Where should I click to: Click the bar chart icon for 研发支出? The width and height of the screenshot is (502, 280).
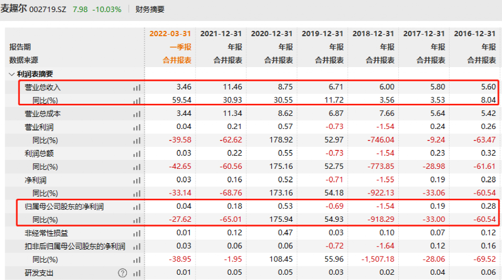pyautogui.click(x=137, y=273)
